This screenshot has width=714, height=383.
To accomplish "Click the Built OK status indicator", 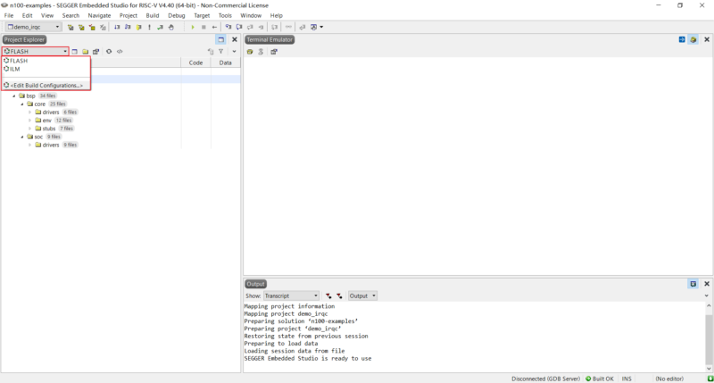I will (x=599, y=379).
